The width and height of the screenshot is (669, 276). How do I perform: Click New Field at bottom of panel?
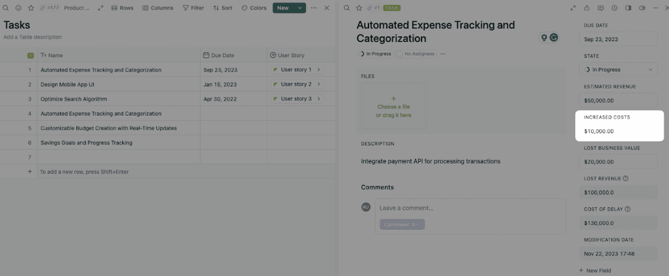(595, 271)
